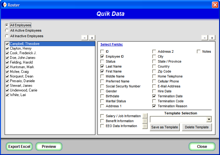Click the minus button above the employee list
This screenshot has height=155, width=220.
point(84,38)
